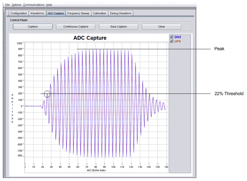Open the Calibration tab
247x181 pixels.
[x=99, y=13]
